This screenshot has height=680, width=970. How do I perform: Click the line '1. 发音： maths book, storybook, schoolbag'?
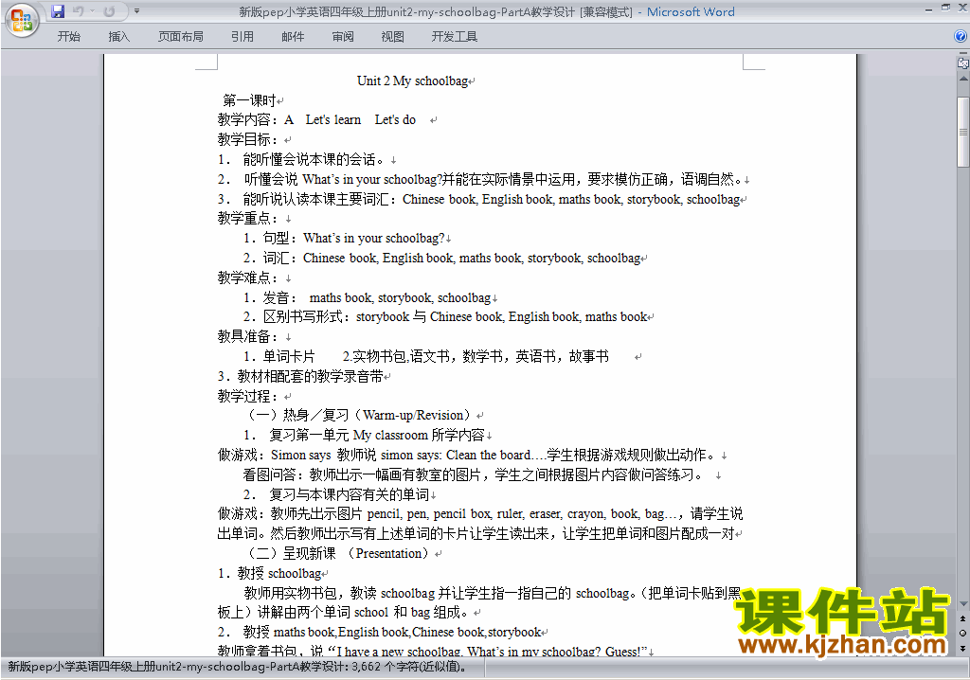(x=367, y=297)
